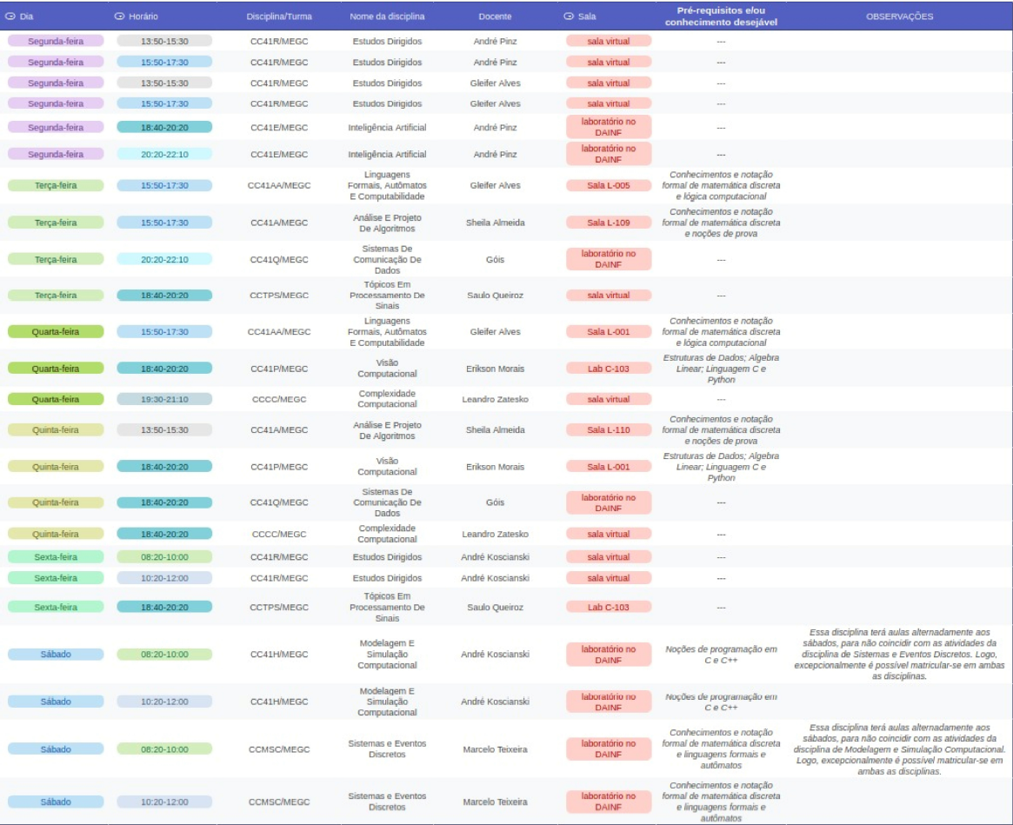Select the Sala L-109 room tag
This screenshot has width=1013, height=825.
(x=608, y=223)
